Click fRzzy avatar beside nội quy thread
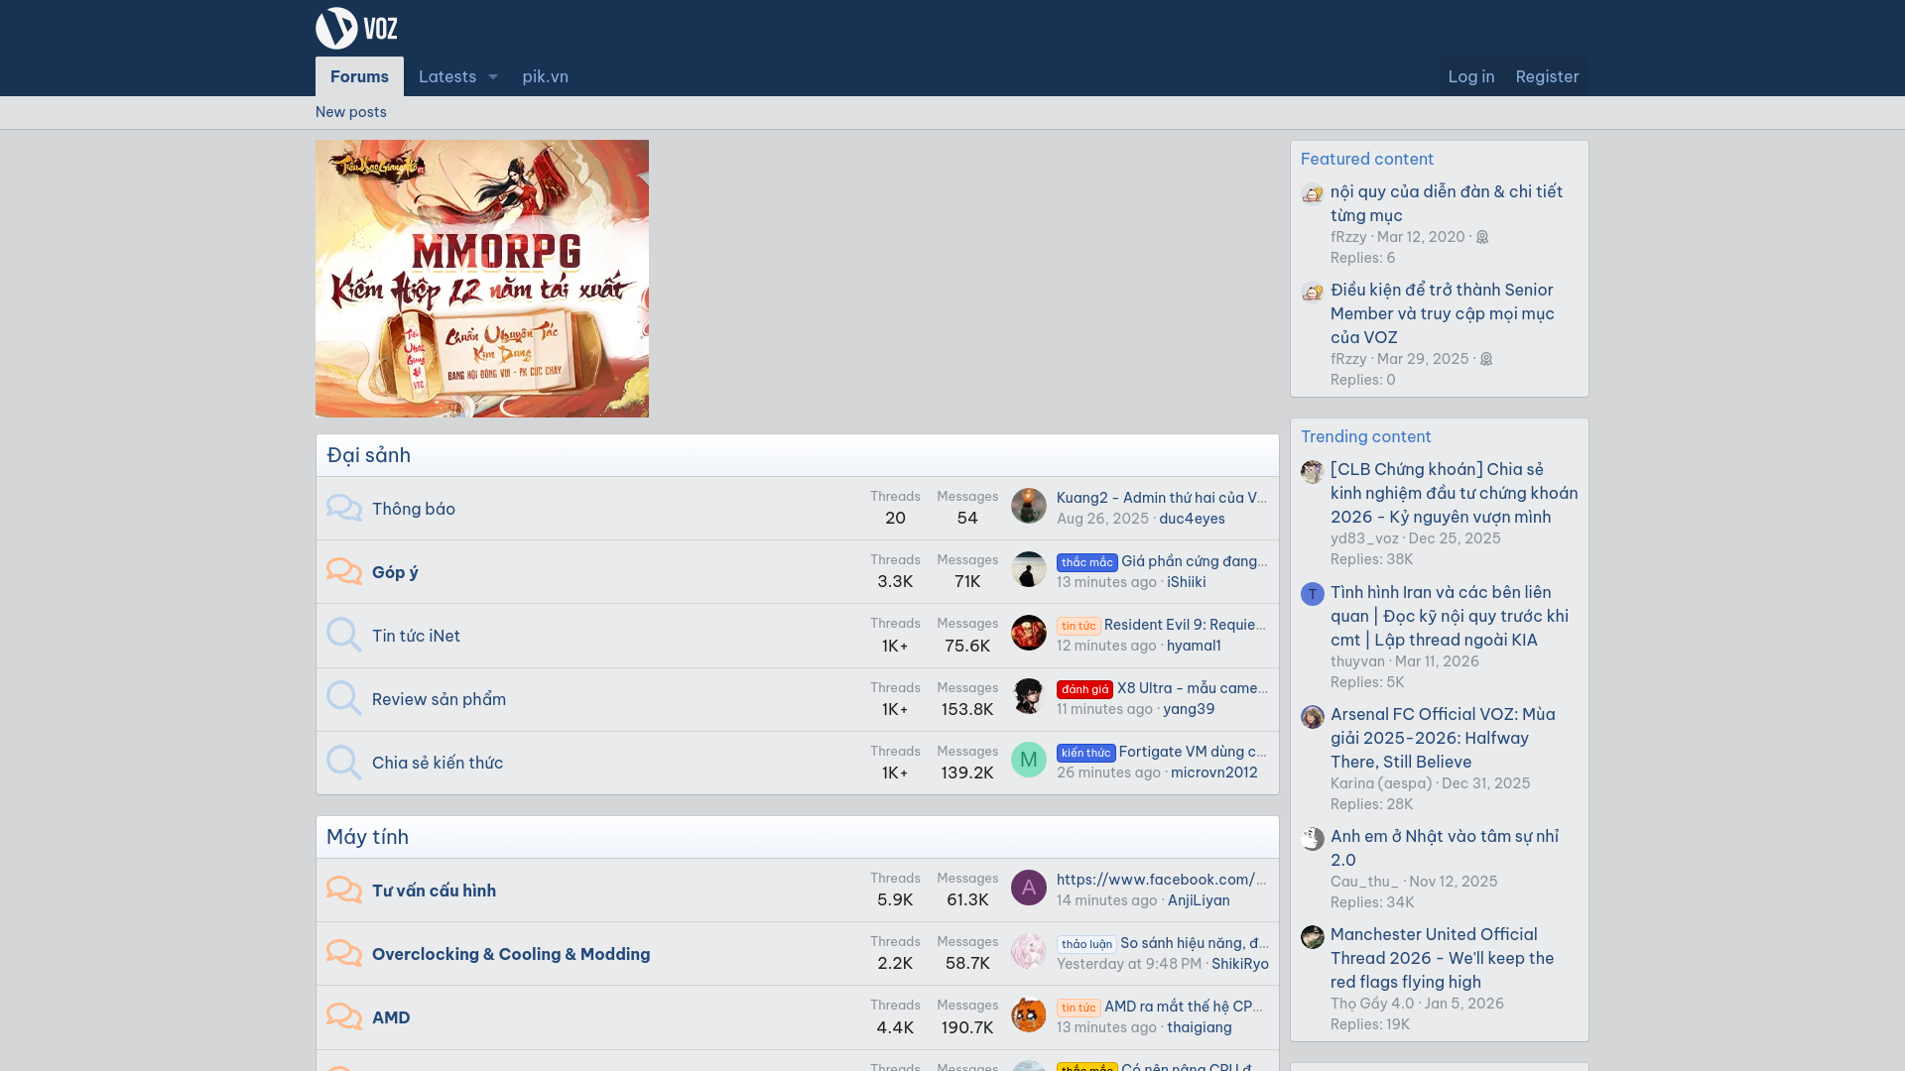This screenshot has width=1905, height=1071. click(x=1313, y=193)
